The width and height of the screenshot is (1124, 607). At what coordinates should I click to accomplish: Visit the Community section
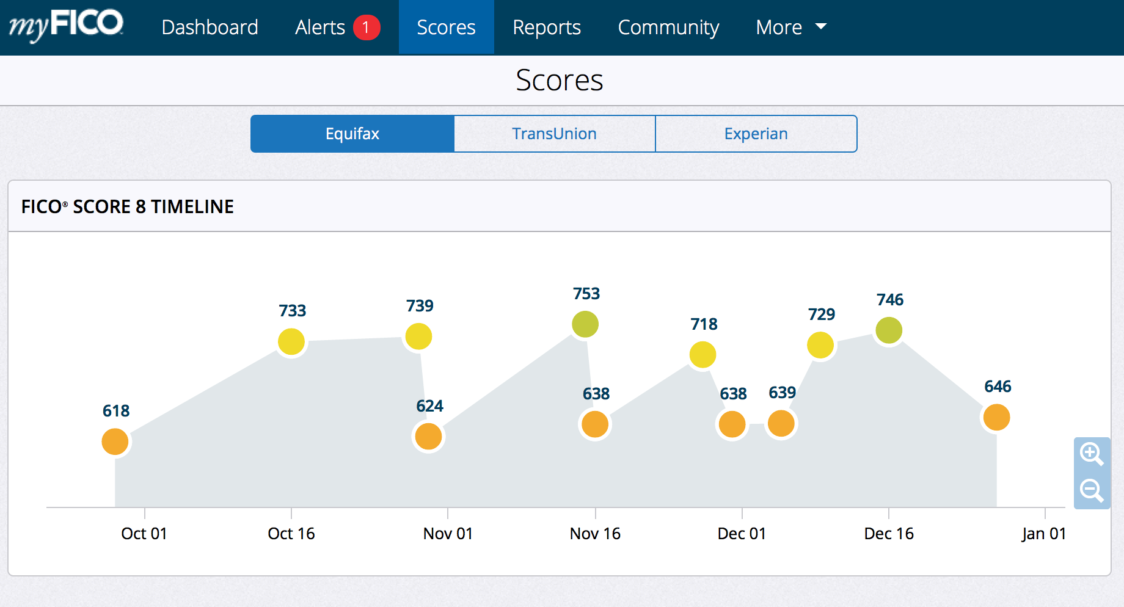[668, 27]
